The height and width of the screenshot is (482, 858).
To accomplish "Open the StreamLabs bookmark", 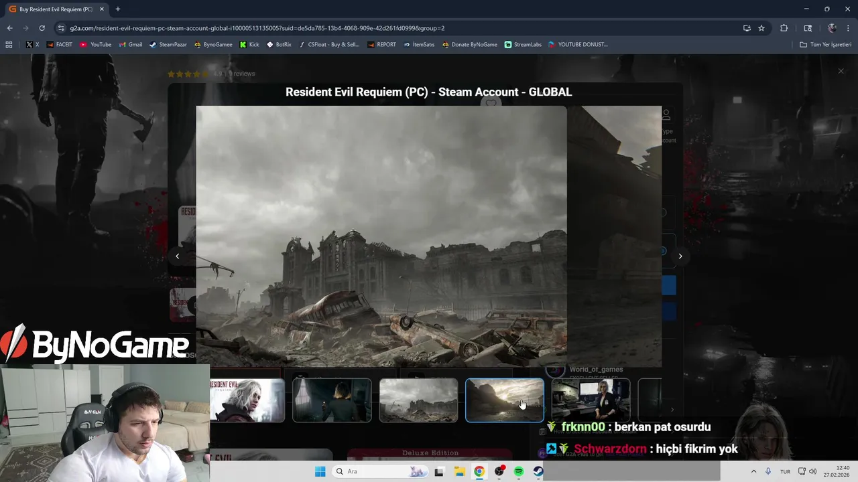I will (523, 45).
